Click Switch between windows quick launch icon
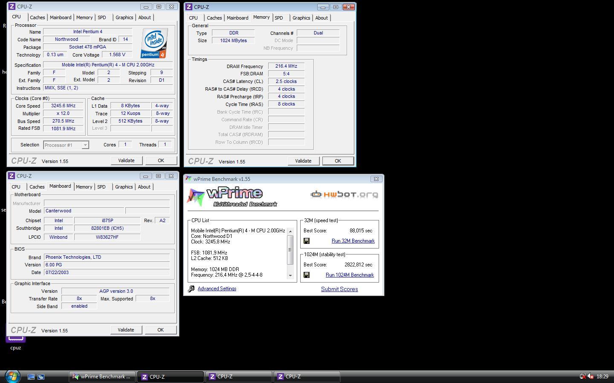This screenshot has width=614, height=383. [x=41, y=377]
